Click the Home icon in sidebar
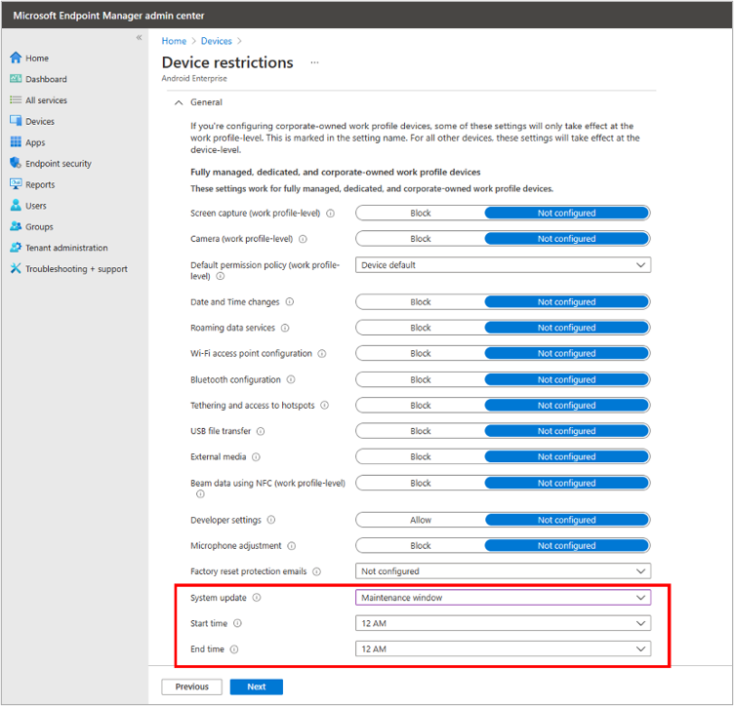This screenshot has height=706, width=734. point(16,58)
